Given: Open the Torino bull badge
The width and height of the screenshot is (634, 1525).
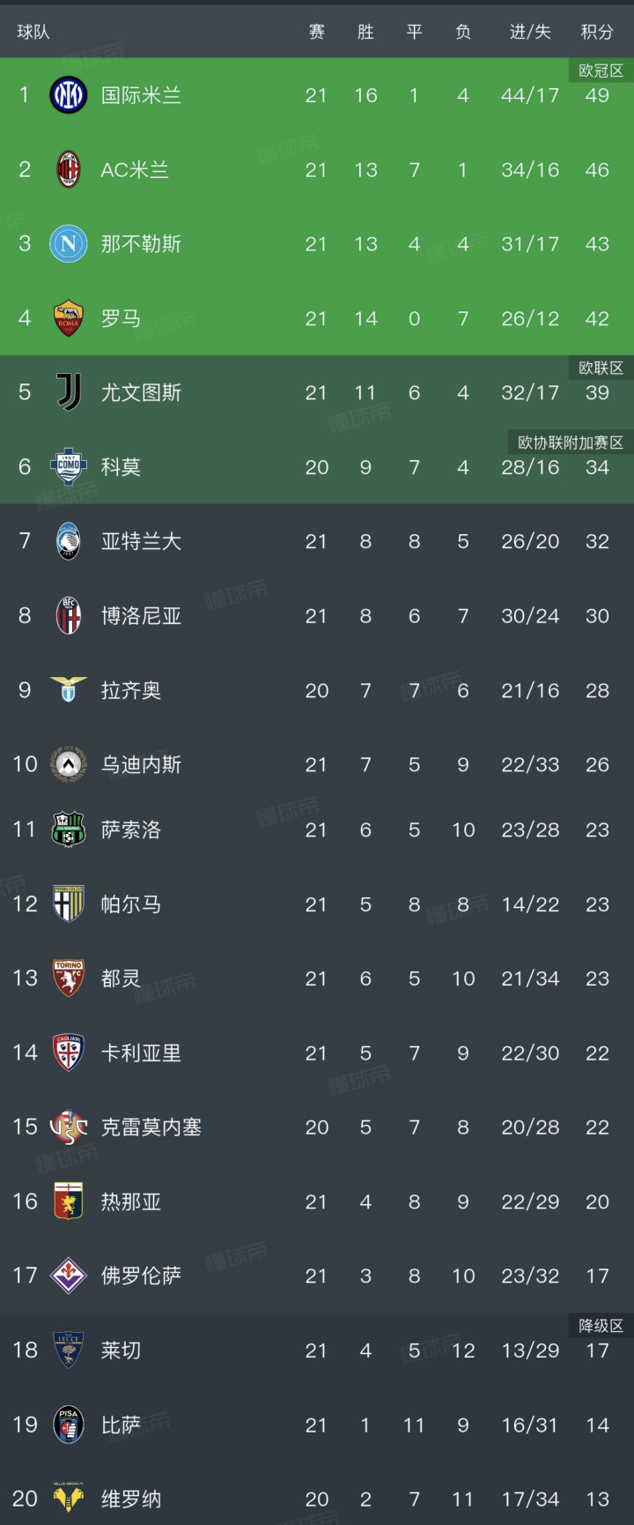Looking at the screenshot, I should [69, 978].
